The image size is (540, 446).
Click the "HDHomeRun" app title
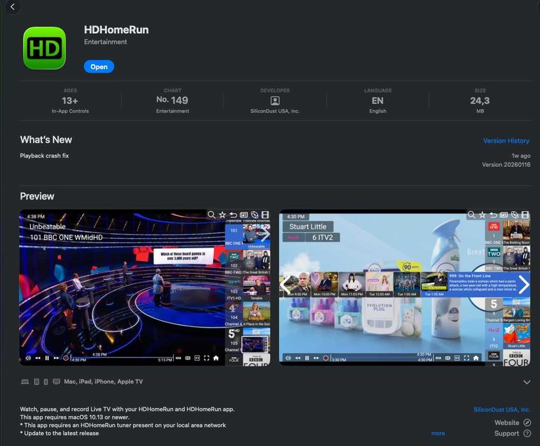coord(116,30)
